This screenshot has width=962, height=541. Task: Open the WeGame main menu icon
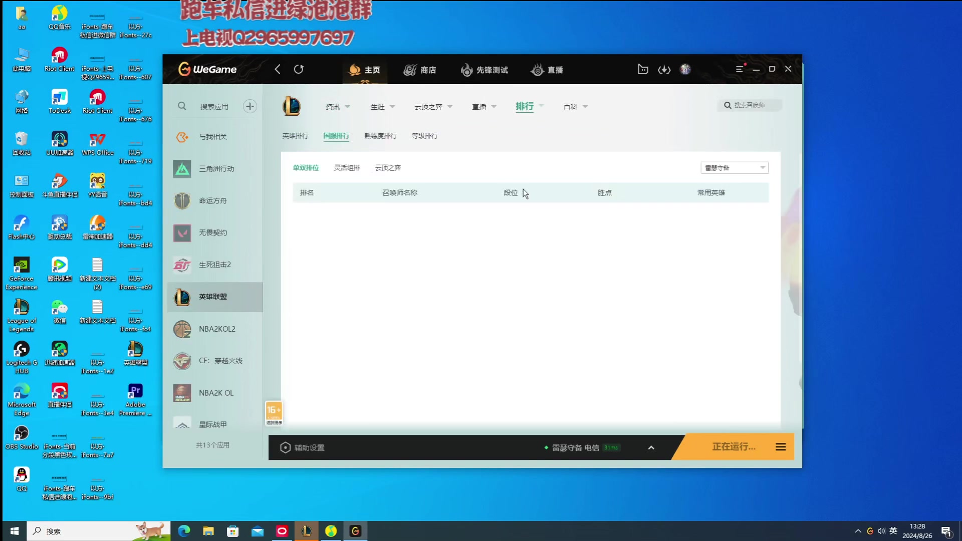(x=740, y=69)
